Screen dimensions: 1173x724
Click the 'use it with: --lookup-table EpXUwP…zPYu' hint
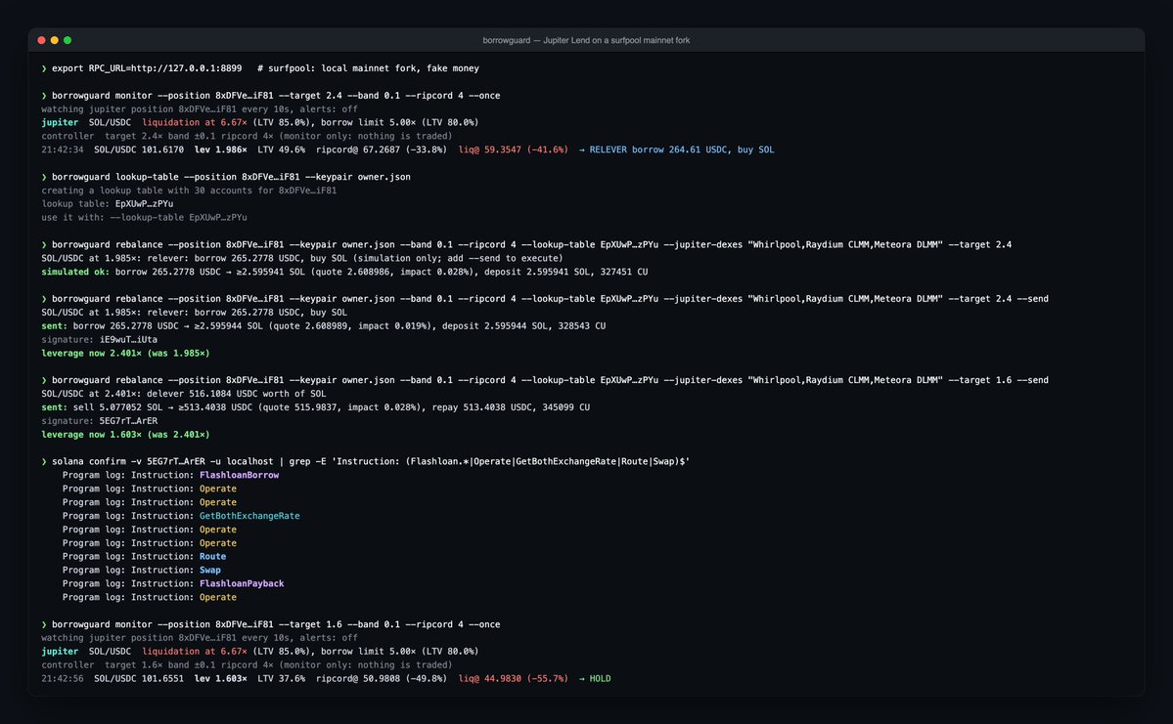pyautogui.click(x=144, y=218)
